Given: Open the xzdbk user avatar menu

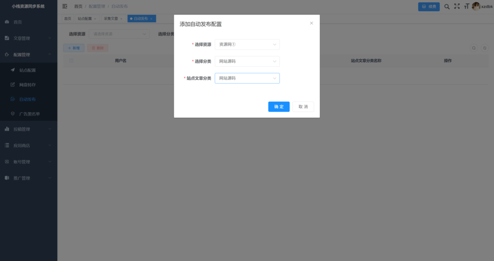Looking at the screenshot, I should pos(476,6).
